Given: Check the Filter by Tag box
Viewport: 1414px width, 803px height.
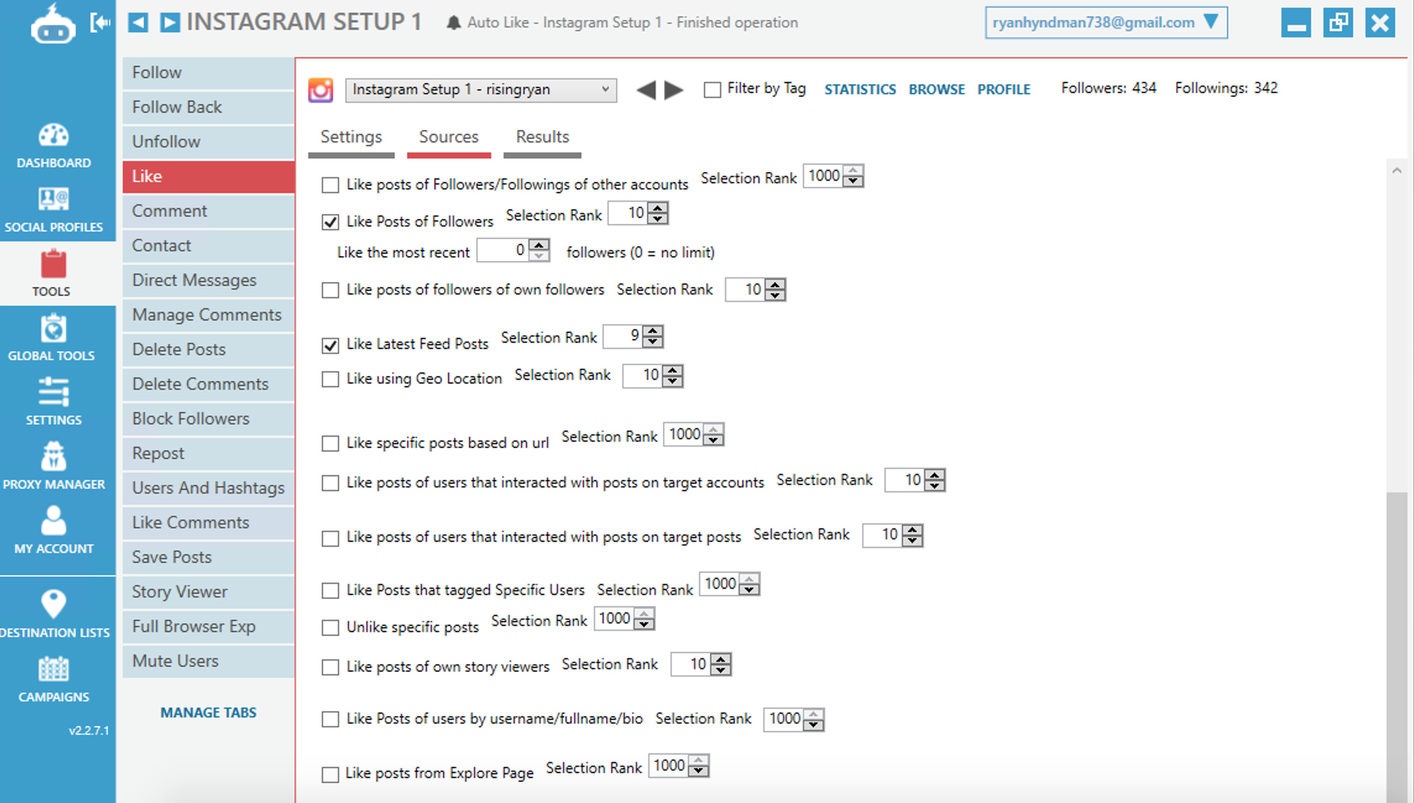Looking at the screenshot, I should [x=712, y=90].
